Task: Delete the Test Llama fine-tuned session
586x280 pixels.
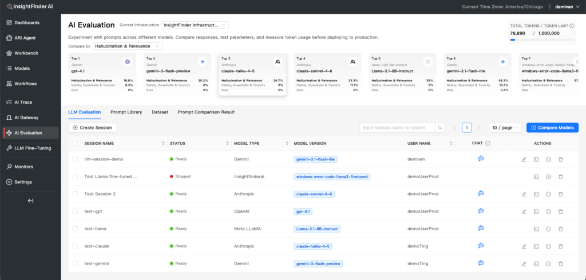Action: 560,176
